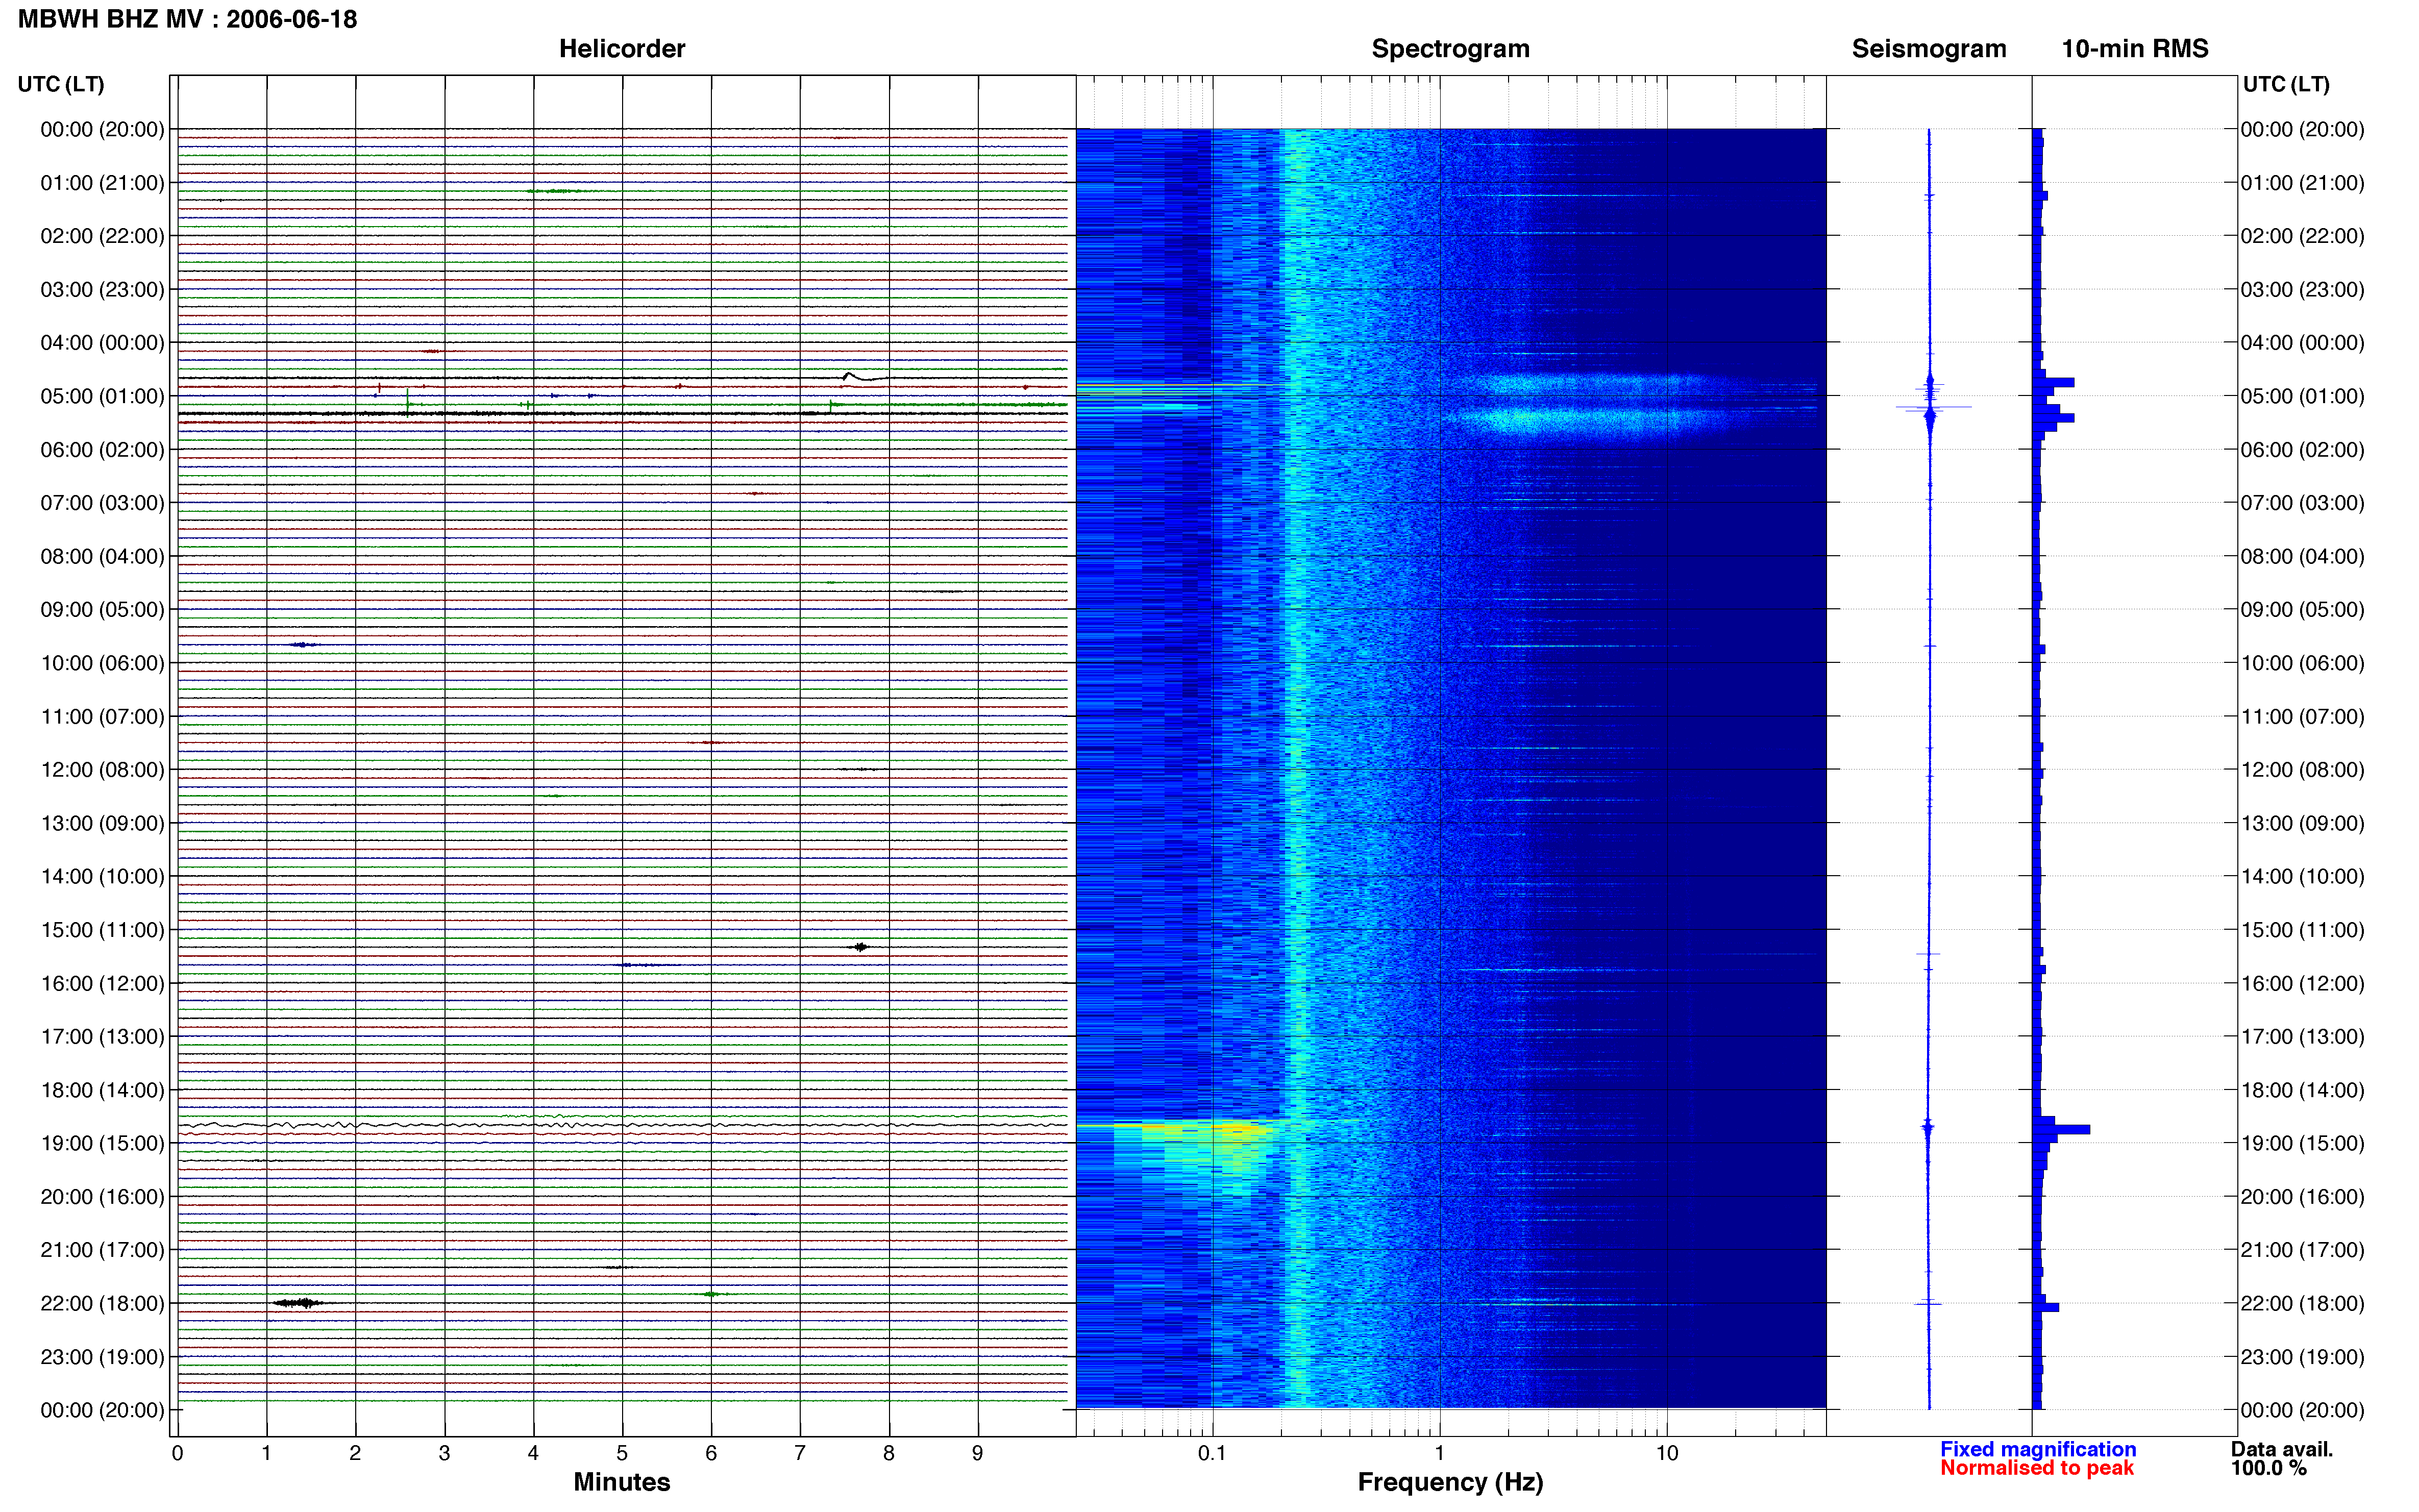Click the left axis label 09:00 (05:00)
This screenshot has width=2419, height=1512.
coord(102,609)
